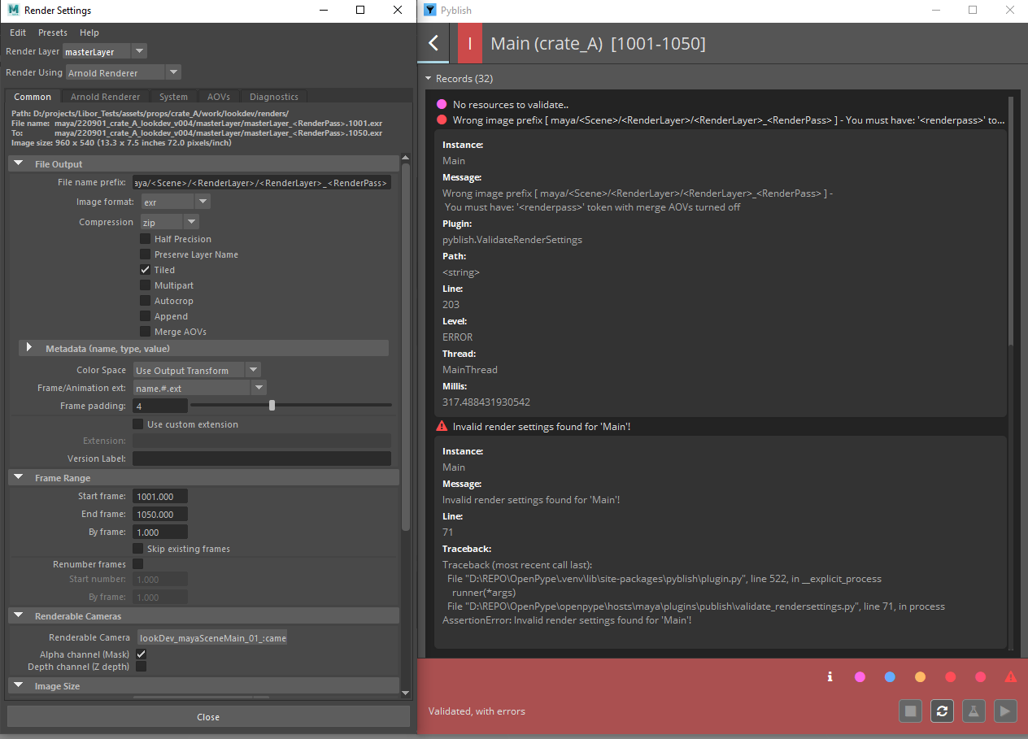Toggle the first red circle log filter
The height and width of the screenshot is (739, 1028).
(950, 676)
